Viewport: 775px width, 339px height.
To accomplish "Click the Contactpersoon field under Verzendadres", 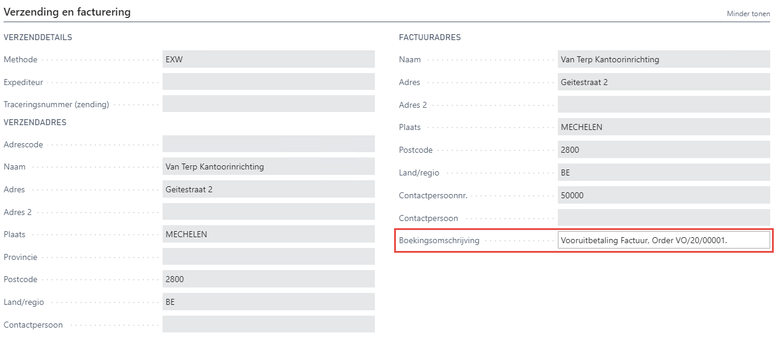I will point(268,325).
